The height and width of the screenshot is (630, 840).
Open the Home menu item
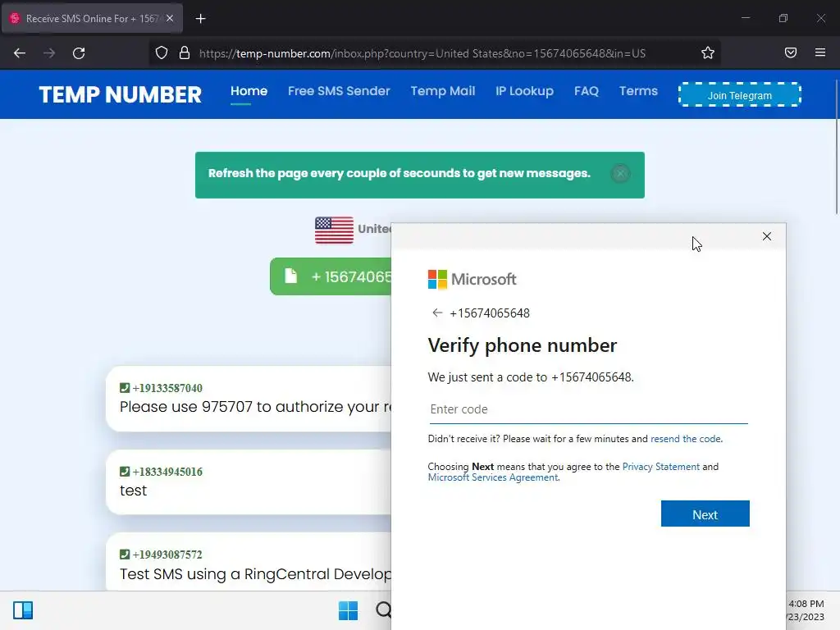pyautogui.click(x=249, y=91)
